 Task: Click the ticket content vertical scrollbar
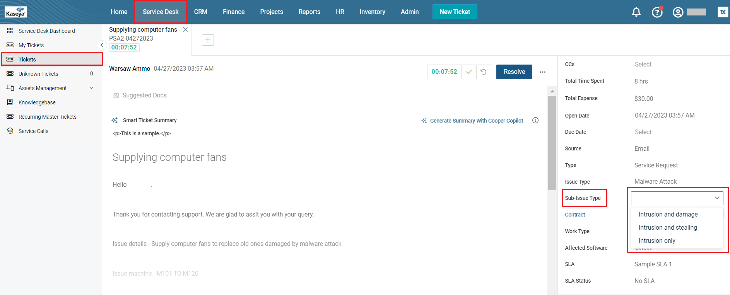(x=552, y=143)
